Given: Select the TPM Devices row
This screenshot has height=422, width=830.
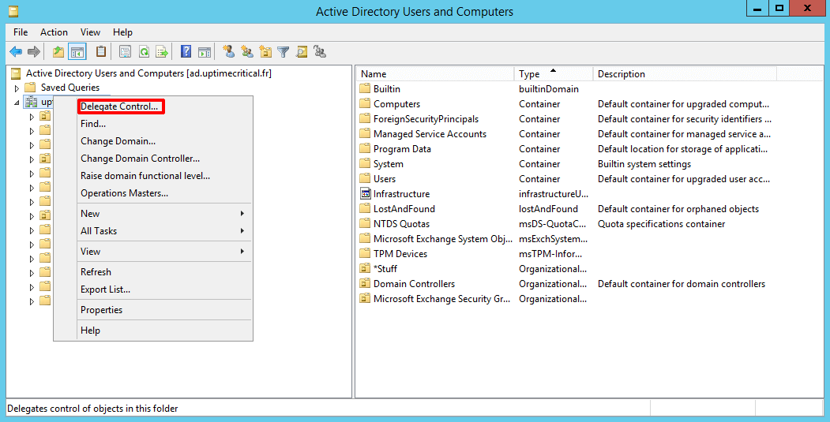Looking at the screenshot, I should coord(566,254).
